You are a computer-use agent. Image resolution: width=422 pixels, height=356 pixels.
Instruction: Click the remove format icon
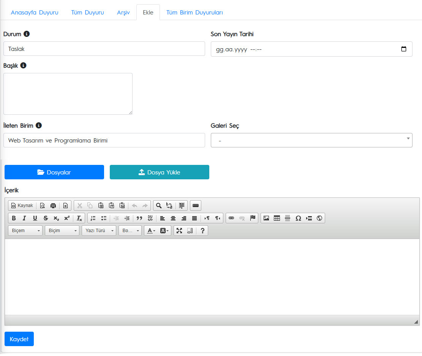(x=79, y=218)
